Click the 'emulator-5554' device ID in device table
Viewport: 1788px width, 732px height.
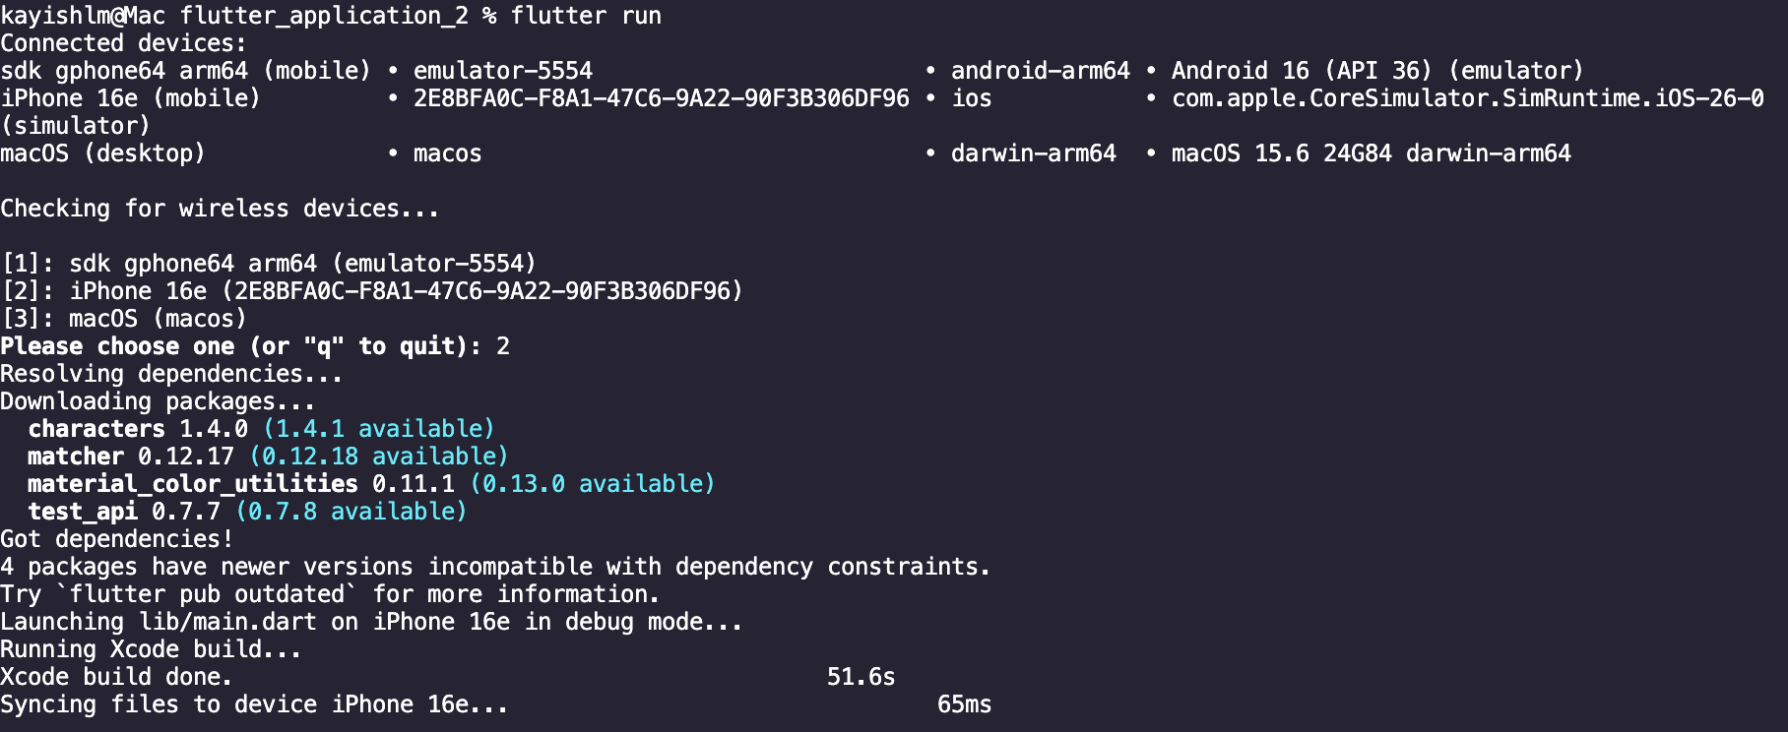502,71
